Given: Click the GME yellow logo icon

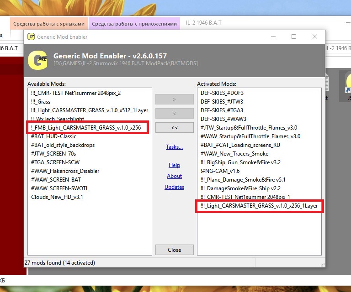Looking at the screenshot, I should click(x=37, y=60).
